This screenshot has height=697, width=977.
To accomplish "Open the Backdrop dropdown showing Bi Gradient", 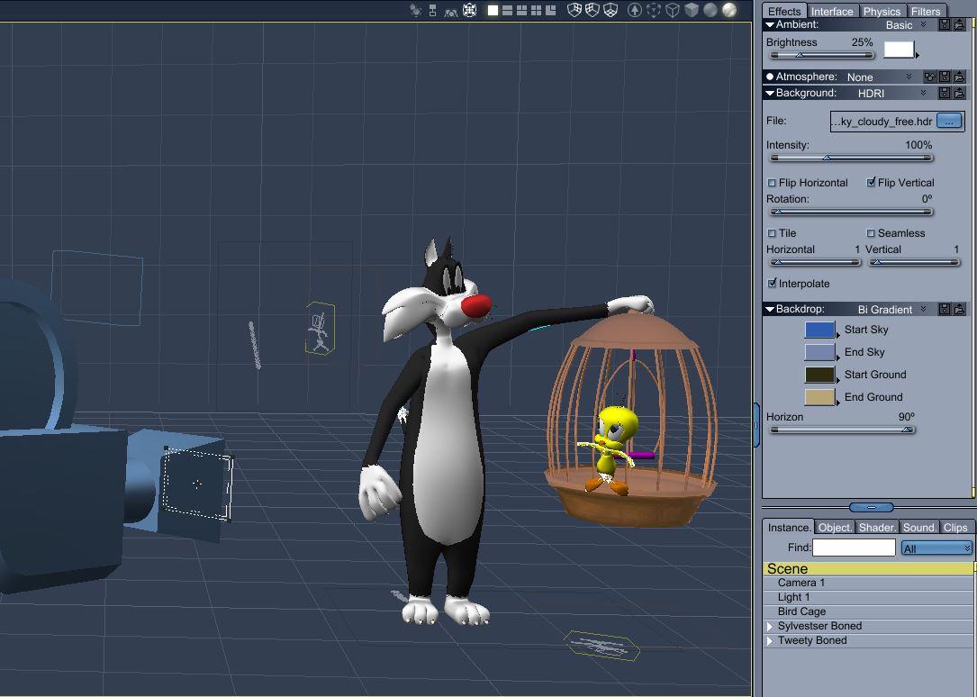I will point(892,309).
